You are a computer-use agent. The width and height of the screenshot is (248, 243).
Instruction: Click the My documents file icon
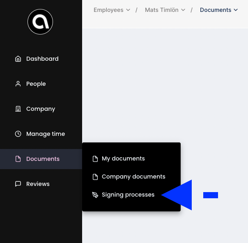point(95,159)
